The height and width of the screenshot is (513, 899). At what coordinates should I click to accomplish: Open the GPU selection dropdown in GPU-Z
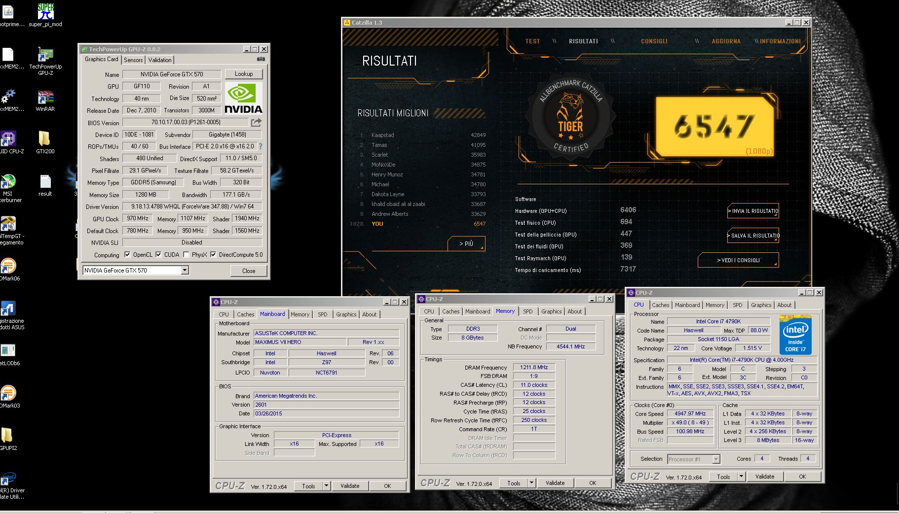185,270
